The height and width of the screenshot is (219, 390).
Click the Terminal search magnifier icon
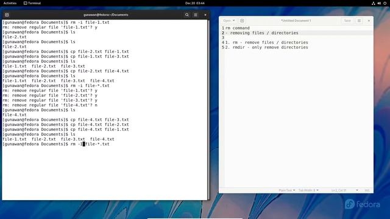(187, 15)
